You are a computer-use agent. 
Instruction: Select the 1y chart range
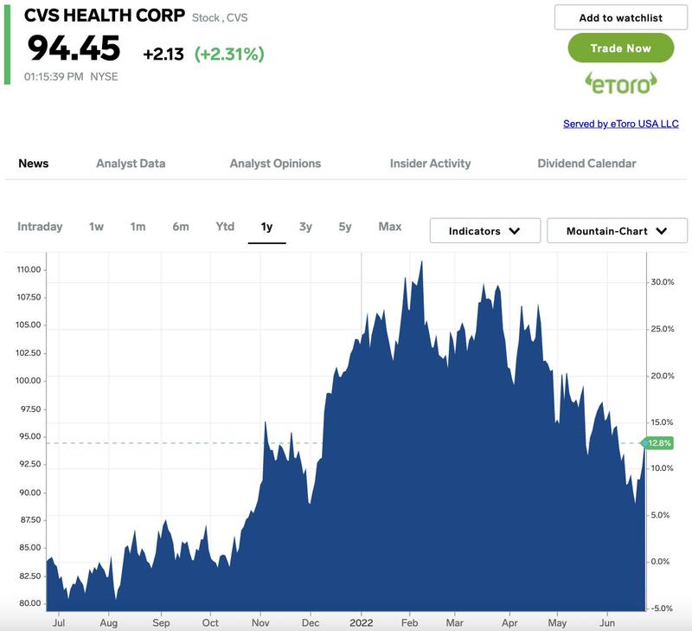[266, 227]
